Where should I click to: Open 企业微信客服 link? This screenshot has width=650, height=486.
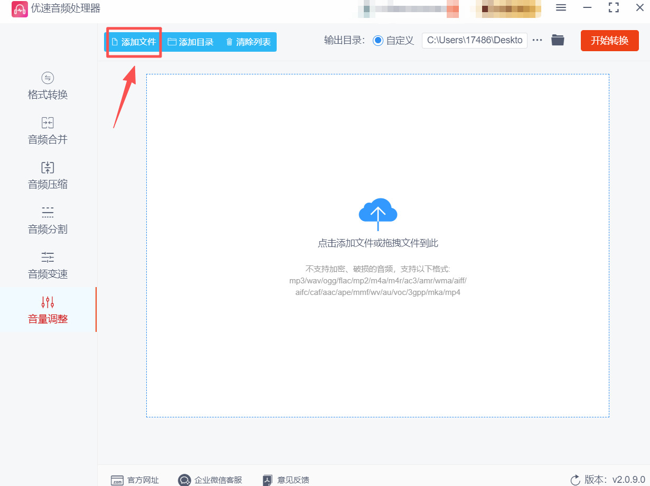click(210, 480)
